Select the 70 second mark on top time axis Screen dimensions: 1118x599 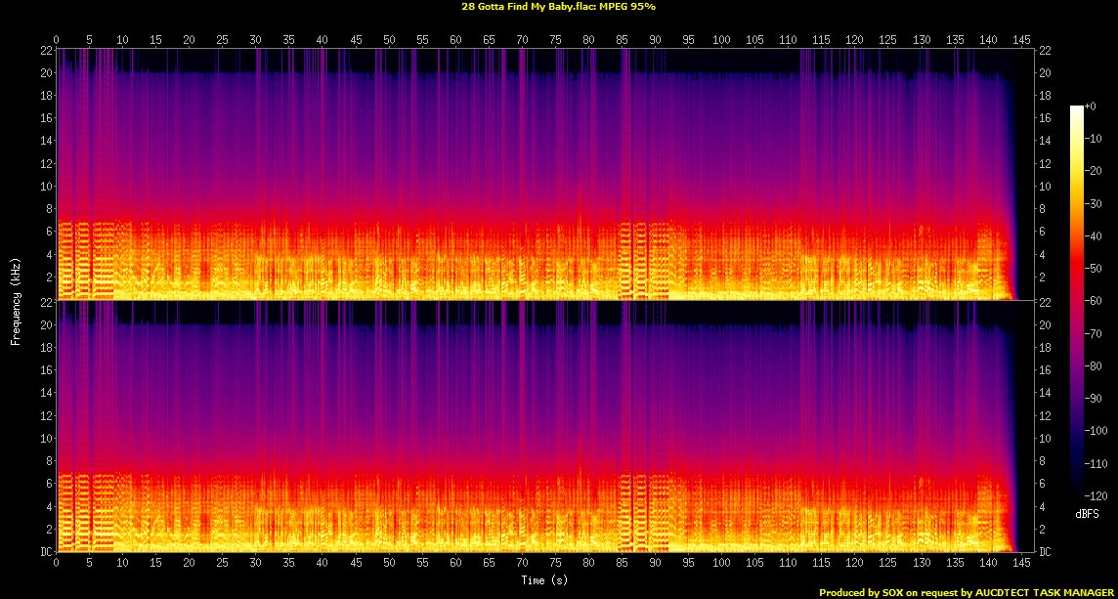(522, 40)
